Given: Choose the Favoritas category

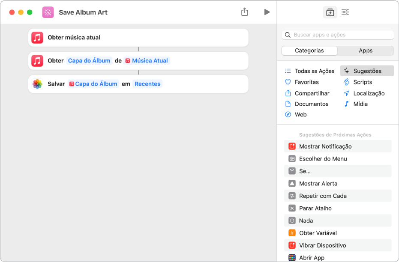Looking at the screenshot, I should click(x=306, y=82).
